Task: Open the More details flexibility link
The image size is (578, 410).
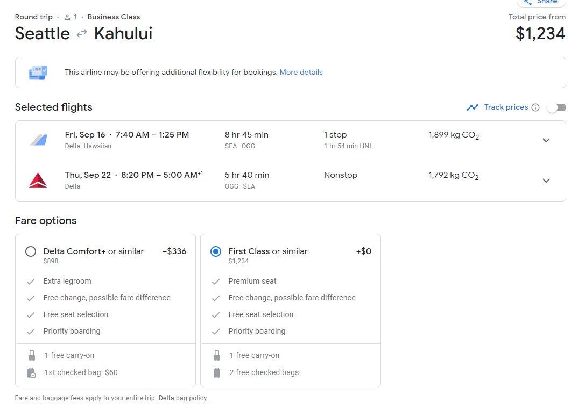Action: click(x=301, y=73)
